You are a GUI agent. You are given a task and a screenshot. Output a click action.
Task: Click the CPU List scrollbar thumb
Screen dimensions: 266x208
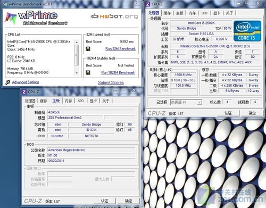click(x=77, y=55)
